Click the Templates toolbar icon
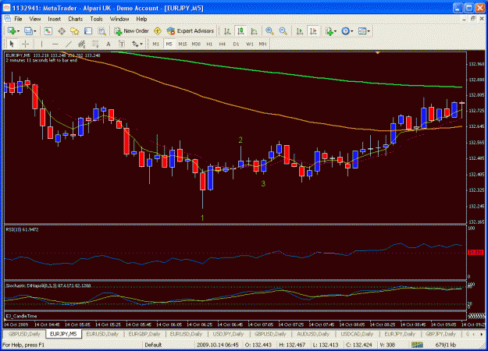 pos(362,30)
